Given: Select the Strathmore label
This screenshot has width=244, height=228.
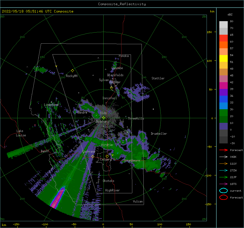Looking at the screenshot, I should point(132,160).
